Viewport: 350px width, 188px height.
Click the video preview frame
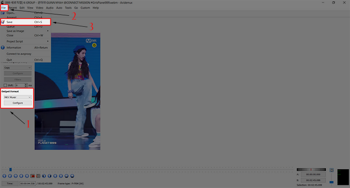67,91
